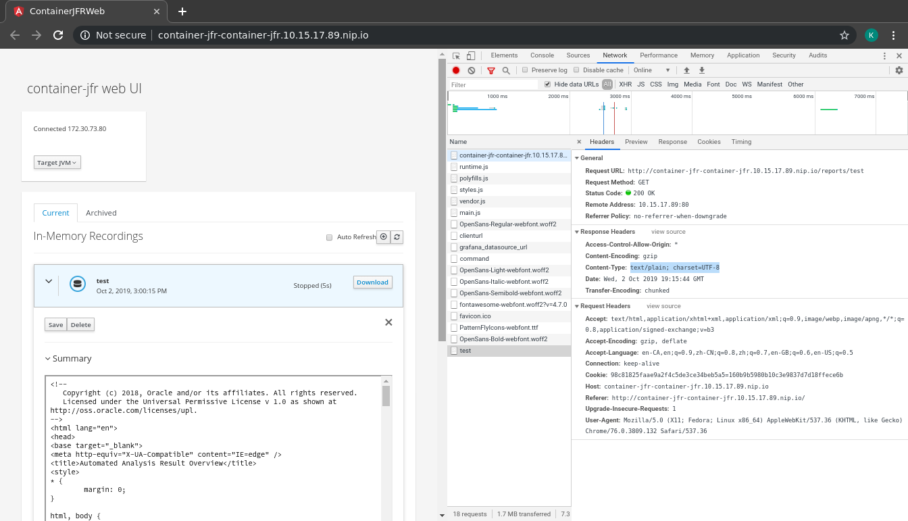908x521 pixels.
Task: Toggle the device toolbar icon
Action: click(x=471, y=55)
